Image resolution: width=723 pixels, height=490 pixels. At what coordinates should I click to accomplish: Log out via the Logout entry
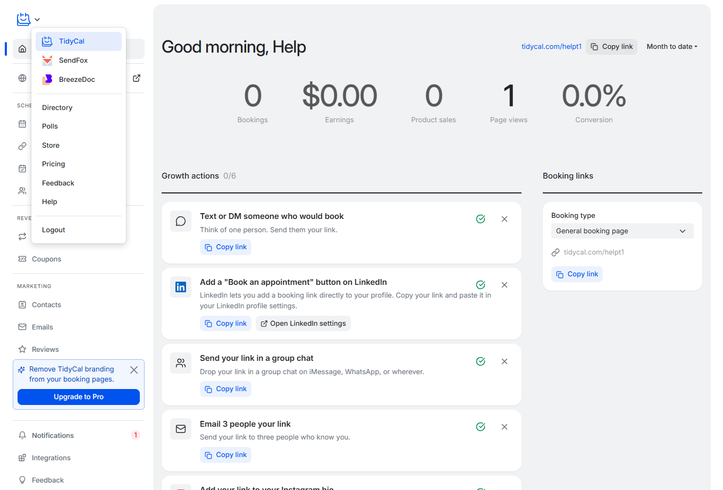click(79, 230)
